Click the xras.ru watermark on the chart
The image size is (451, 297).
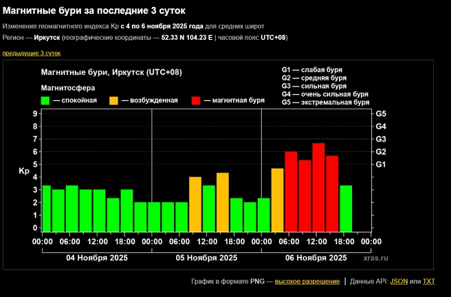point(375,258)
